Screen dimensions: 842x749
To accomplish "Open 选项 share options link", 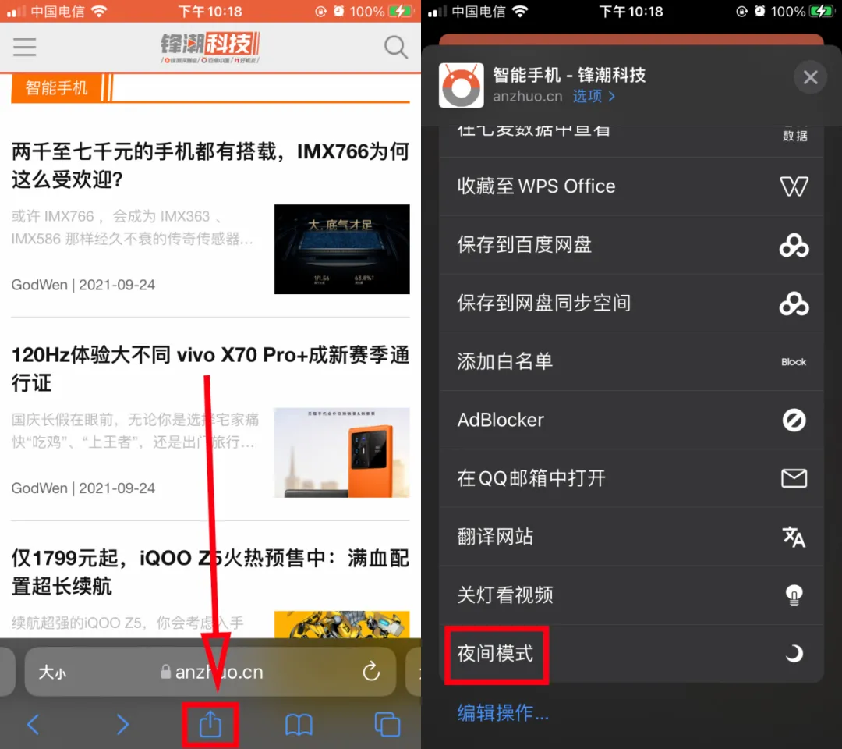I will [x=593, y=96].
